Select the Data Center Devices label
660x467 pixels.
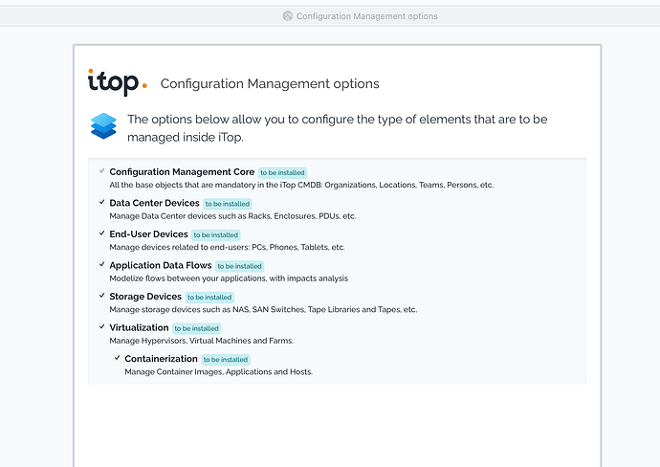(154, 203)
